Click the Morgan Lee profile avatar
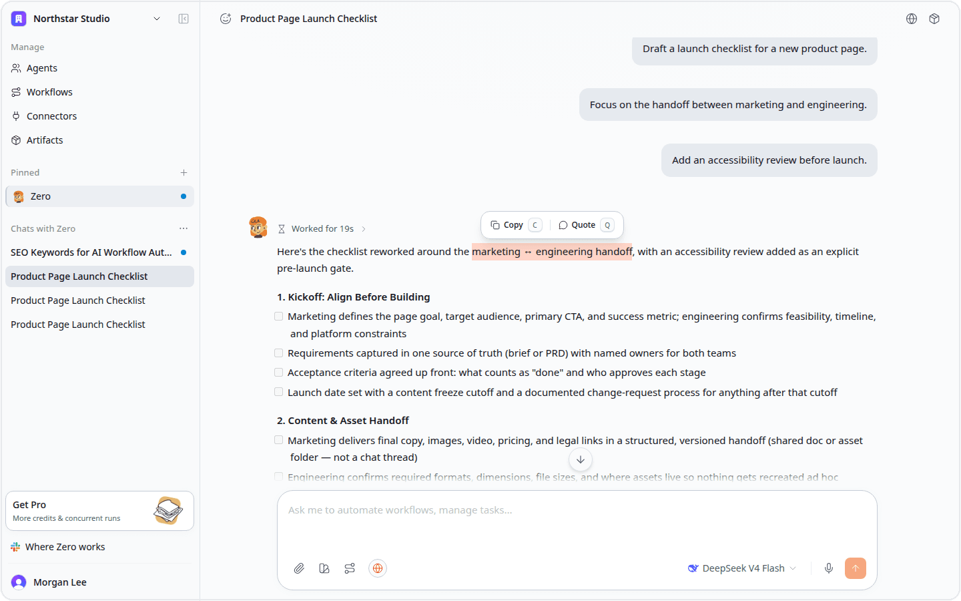The image size is (961, 601). point(19,582)
